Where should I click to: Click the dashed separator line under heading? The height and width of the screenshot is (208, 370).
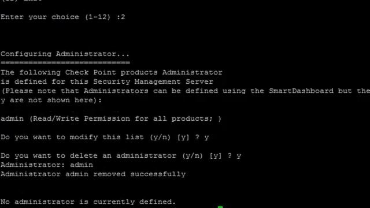[65, 63]
